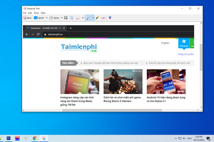The width and height of the screenshot is (214, 142).
Task: Click the ENG language indicator
Action: (189, 138)
